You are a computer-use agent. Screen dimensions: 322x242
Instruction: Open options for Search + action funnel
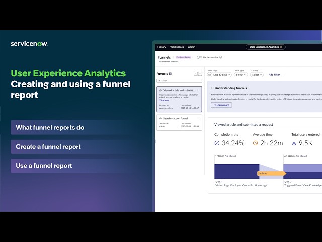[198, 119]
